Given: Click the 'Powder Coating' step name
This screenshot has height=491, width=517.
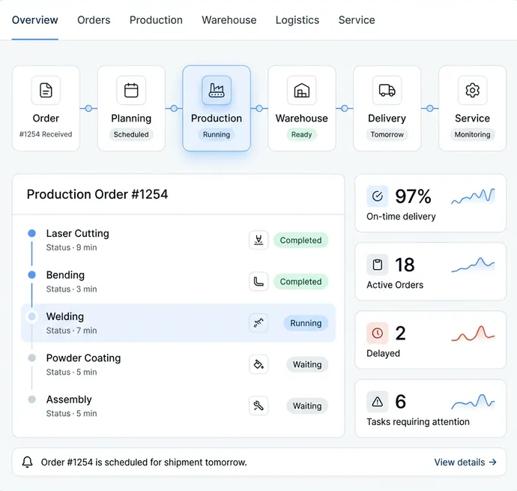Looking at the screenshot, I should tap(83, 358).
